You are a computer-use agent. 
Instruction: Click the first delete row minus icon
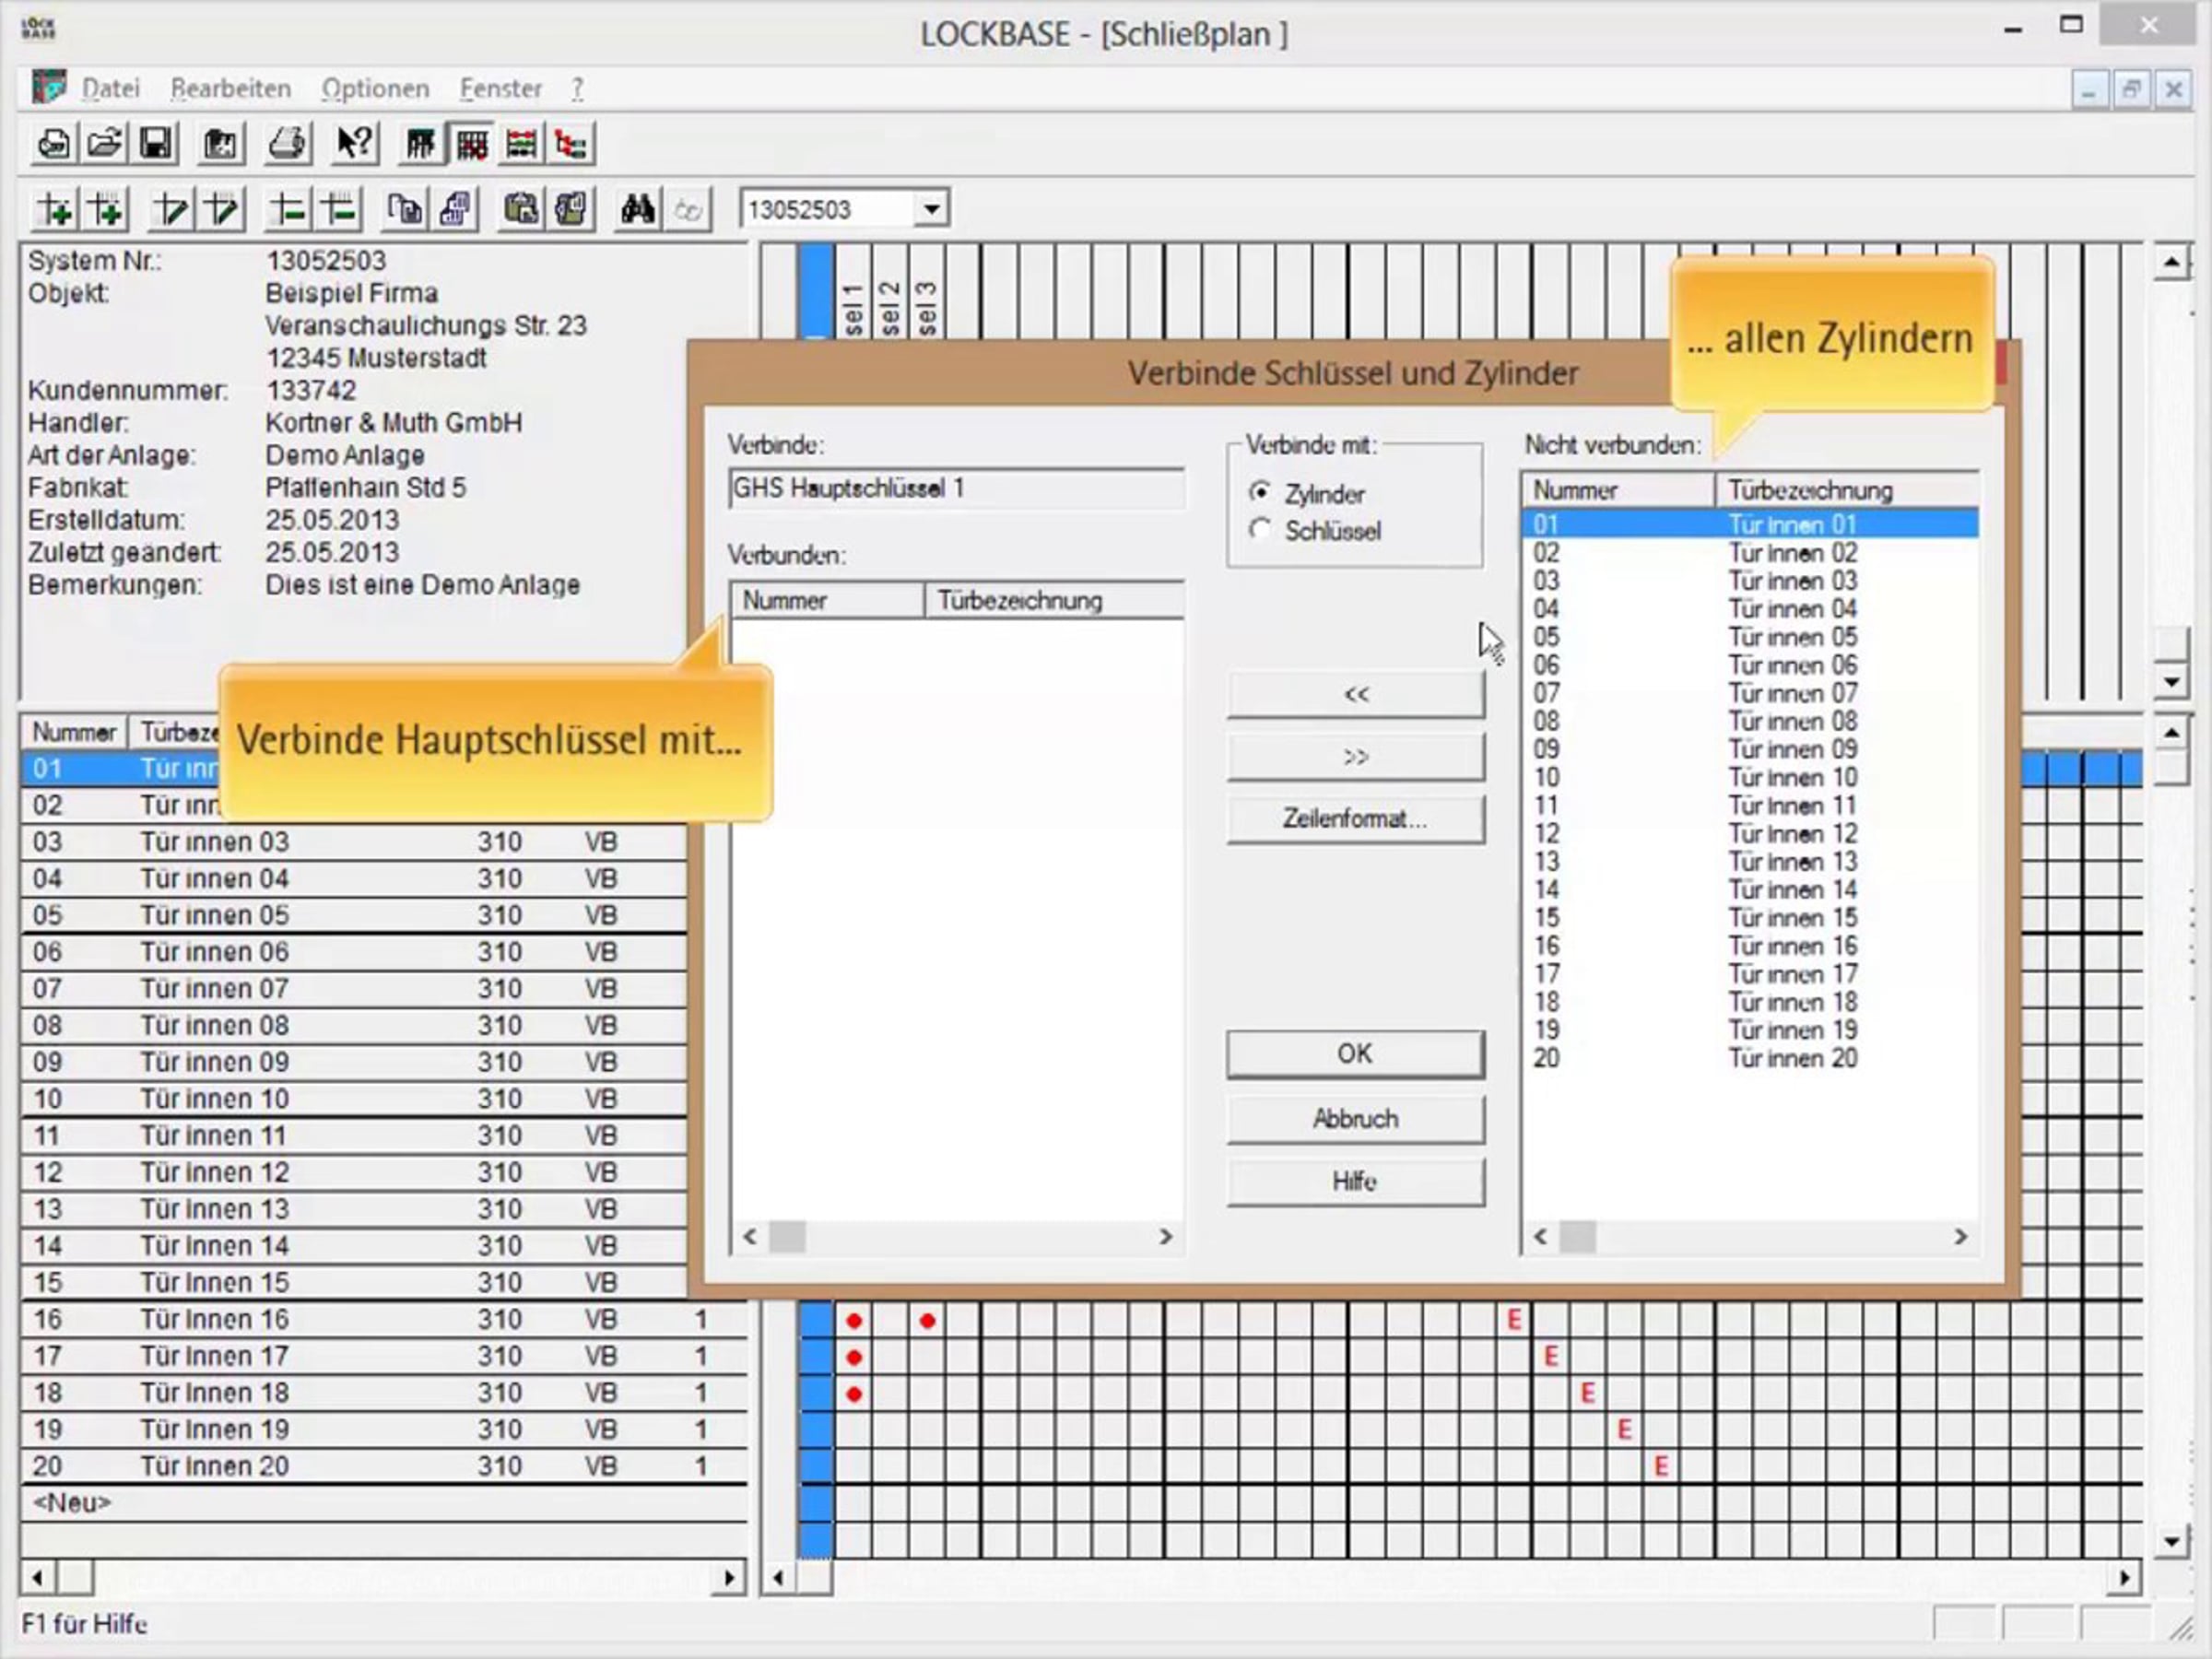[x=288, y=210]
